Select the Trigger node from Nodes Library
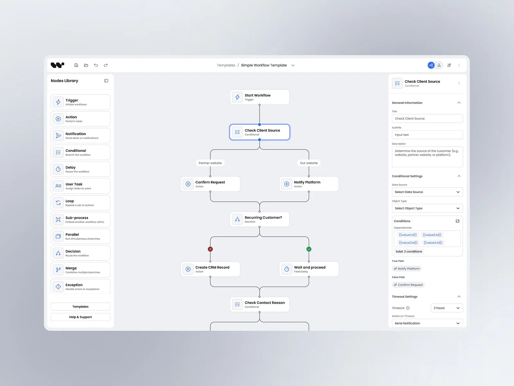 (x=58, y=102)
